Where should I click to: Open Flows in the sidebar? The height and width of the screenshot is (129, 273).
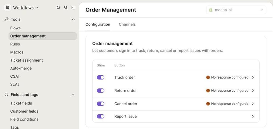pyautogui.click(x=15, y=28)
